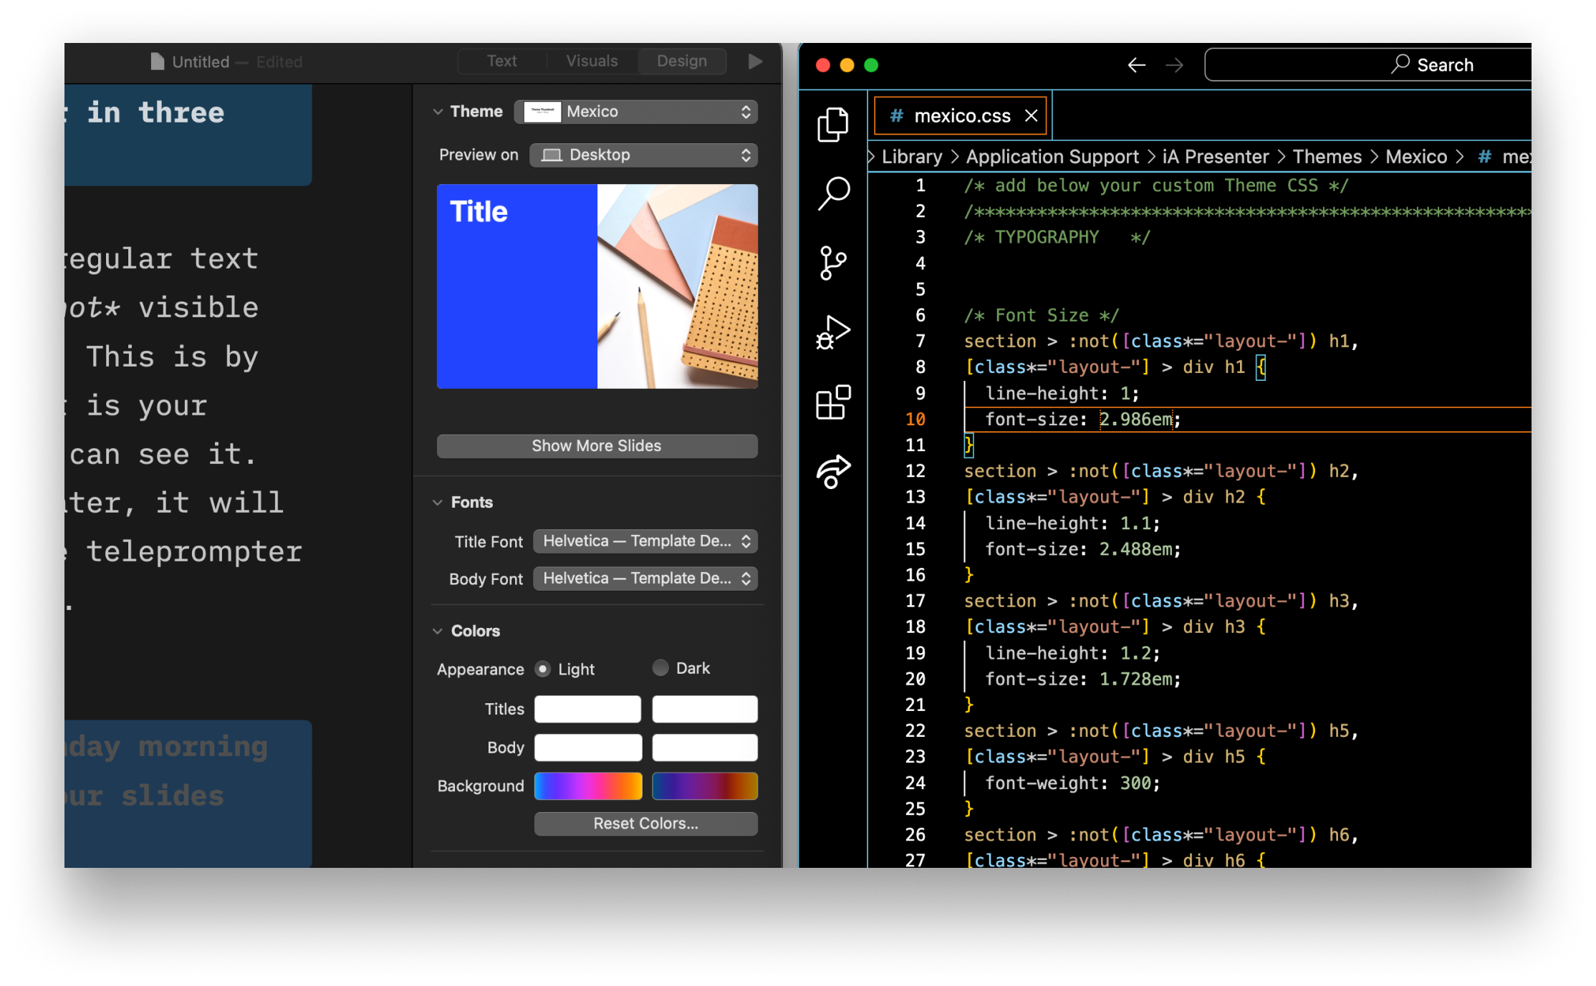The image size is (1596, 986).
Task: Switch to the Visuals tab
Action: [x=592, y=62]
